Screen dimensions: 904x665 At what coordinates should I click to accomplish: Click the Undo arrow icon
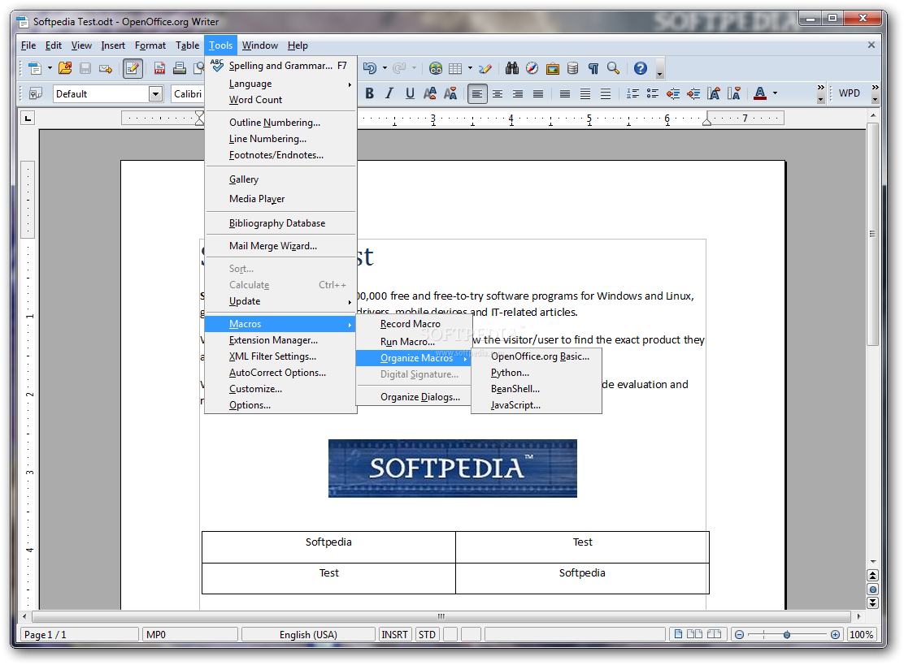coord(370,68)
